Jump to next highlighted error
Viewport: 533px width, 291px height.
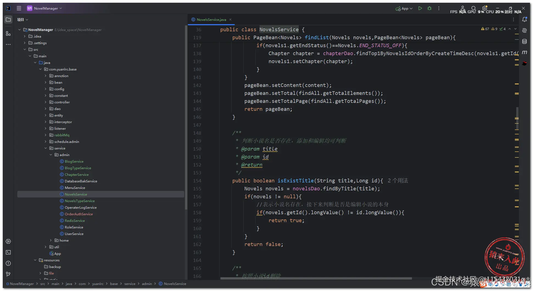(x=515, y=29)
